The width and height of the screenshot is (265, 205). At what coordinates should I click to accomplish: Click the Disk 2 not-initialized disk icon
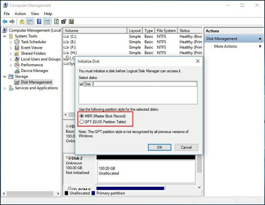(69, 158)
